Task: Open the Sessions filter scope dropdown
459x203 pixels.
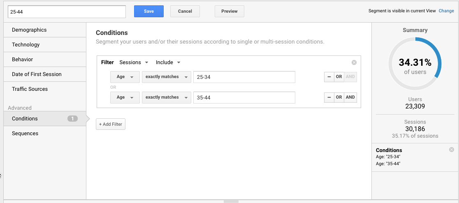Action: tap(134, 62)
